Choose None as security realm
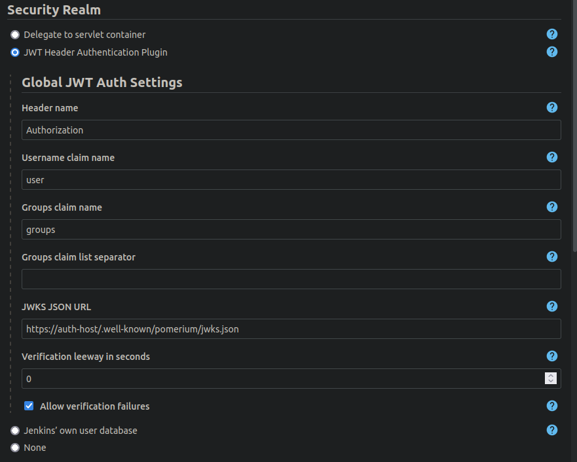This screenshot has width=577, height=462. 15,448
